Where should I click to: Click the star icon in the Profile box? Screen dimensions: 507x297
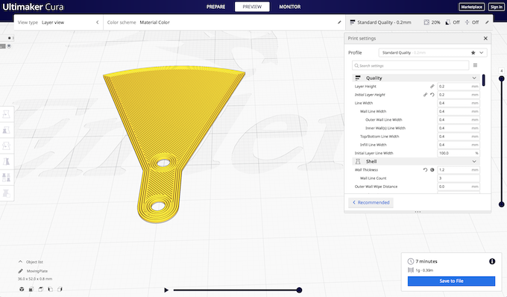point(473,53)
